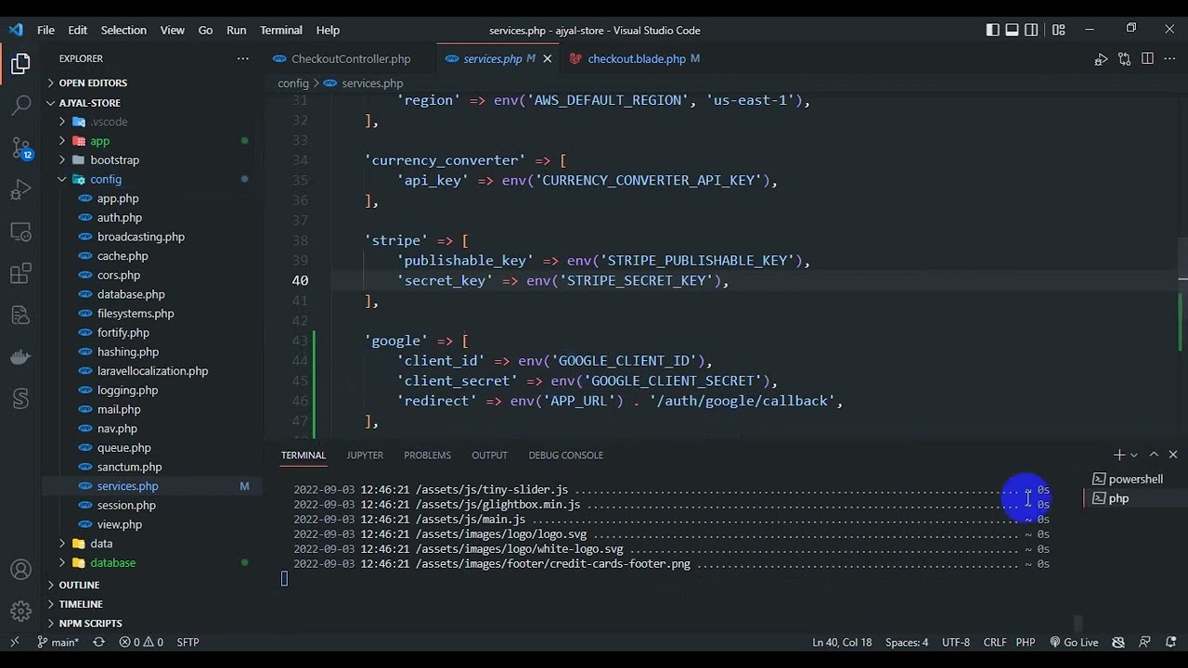Click config breadcrumb above the editor

293,83
